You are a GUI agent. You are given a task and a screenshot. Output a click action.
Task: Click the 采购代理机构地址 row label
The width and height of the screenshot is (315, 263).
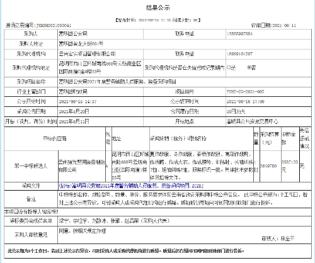point(31,68)
